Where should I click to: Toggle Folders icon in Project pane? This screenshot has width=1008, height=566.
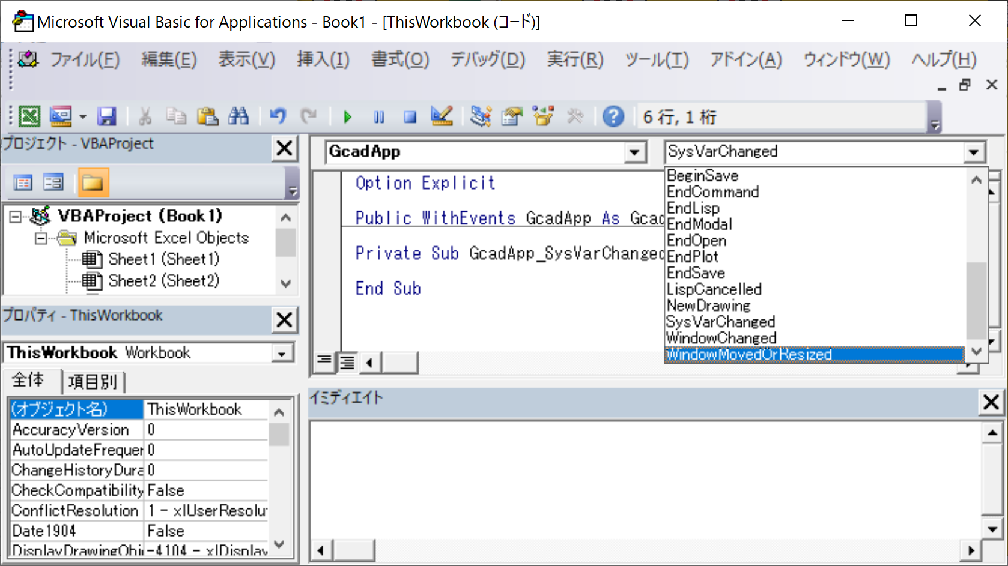93,182
